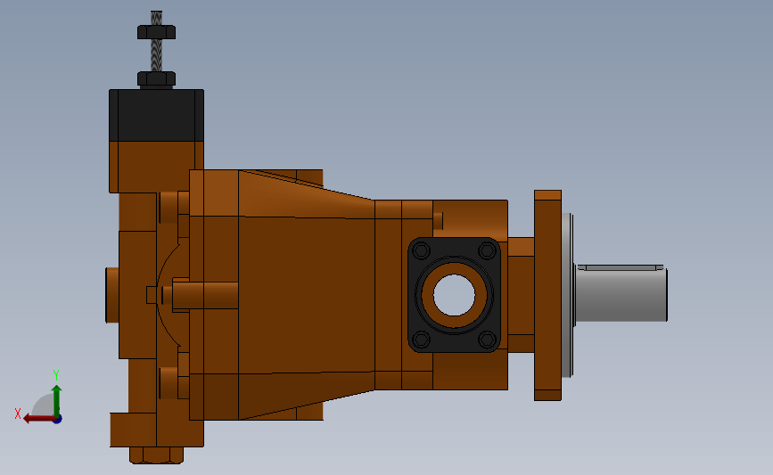773x475 pixels.
Task: Click the green Y axis arrow of the triad
Action: (x=57, y=401)
